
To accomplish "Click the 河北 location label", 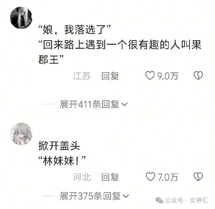I will tap(82, 177).
